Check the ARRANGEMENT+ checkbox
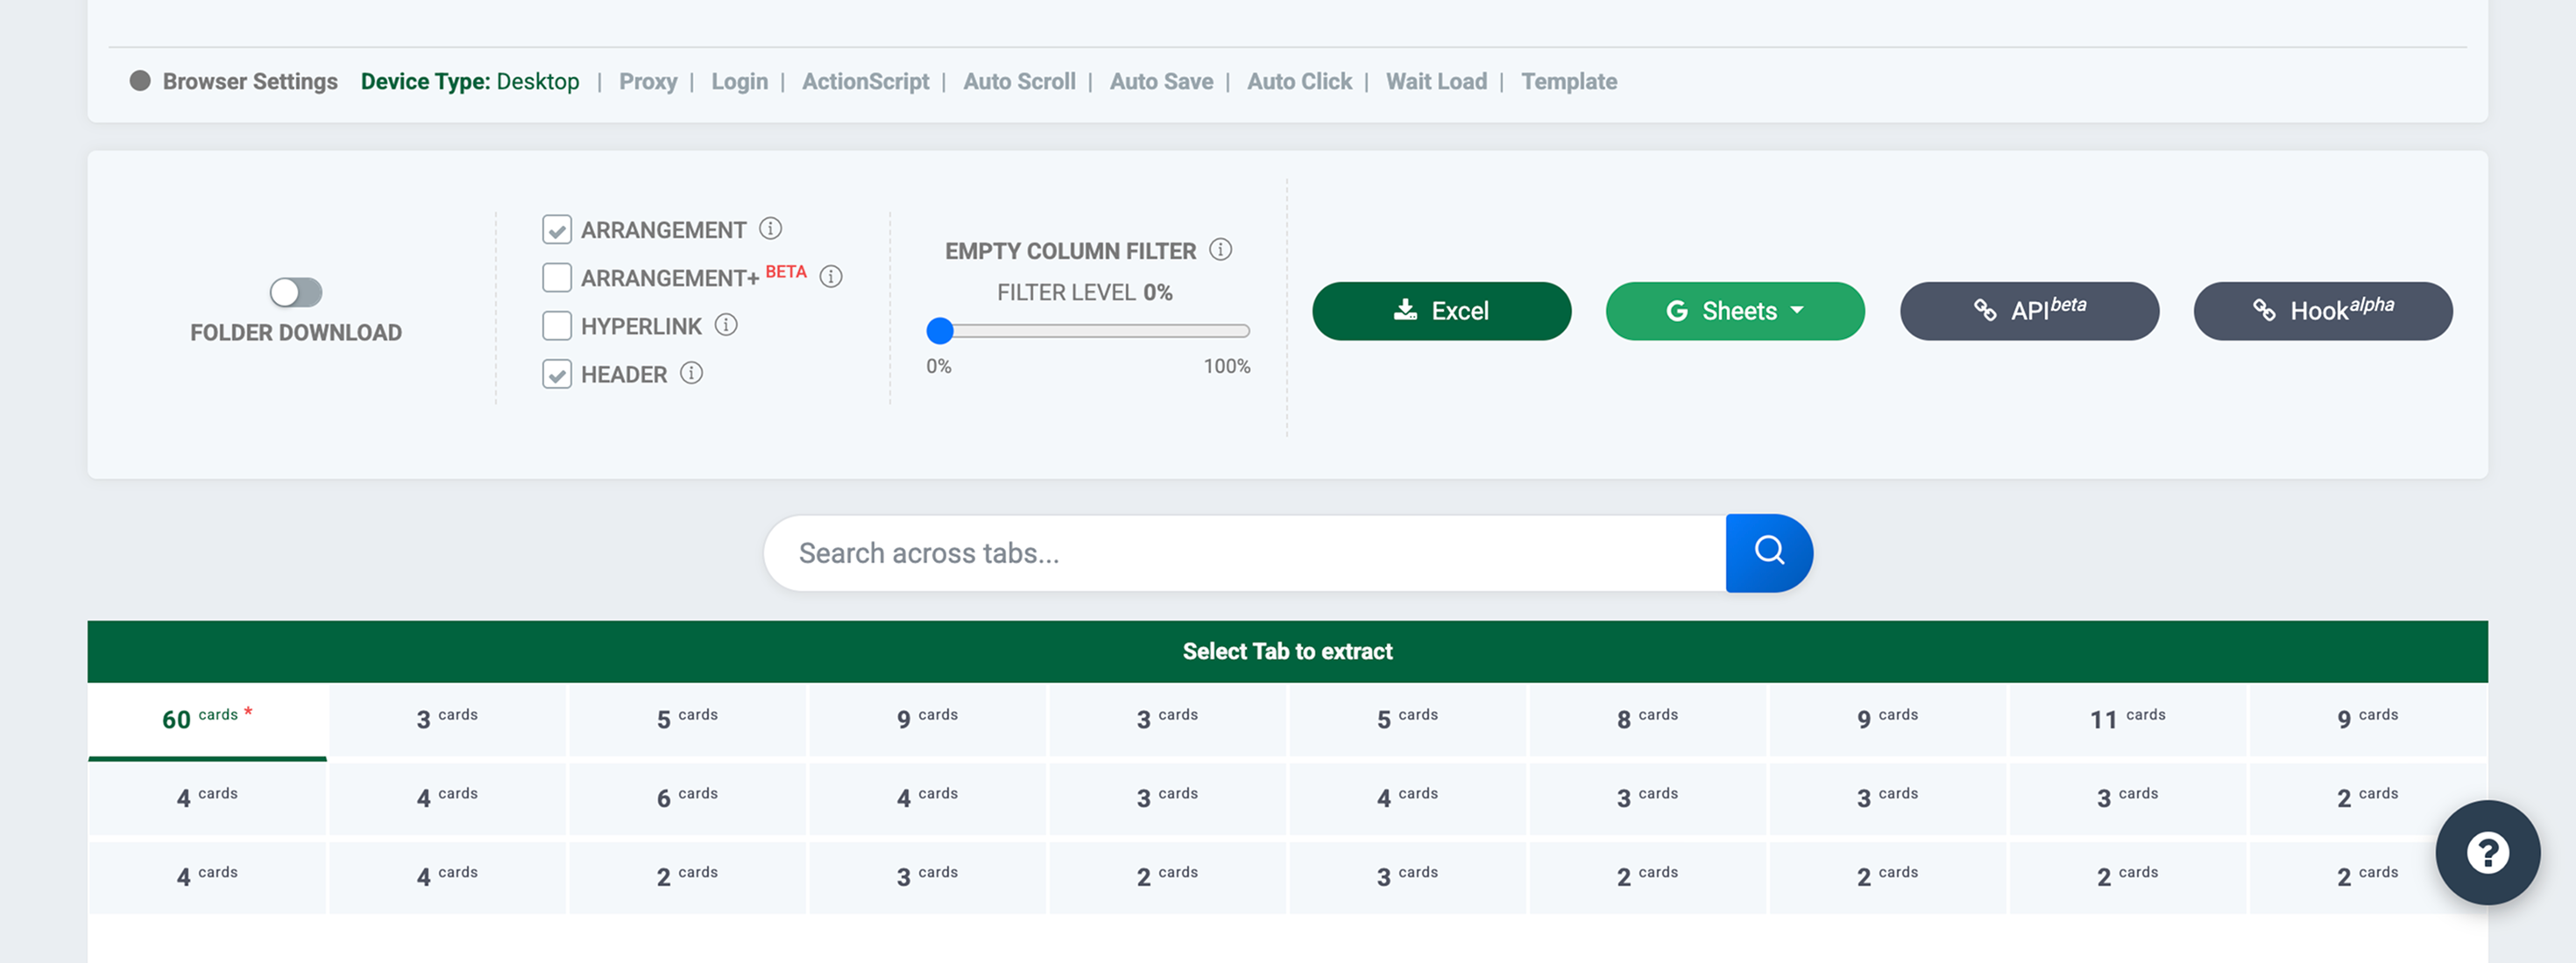2576x963 pixels. pyautogui.click(x=557, y=278)
